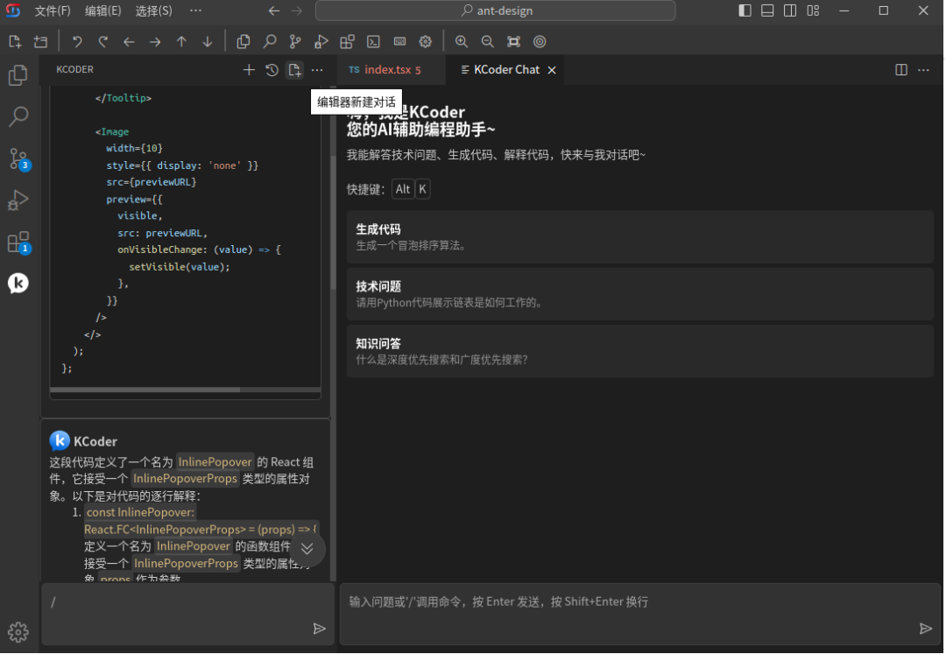Open source control from the toolbar branch icon

295,42
